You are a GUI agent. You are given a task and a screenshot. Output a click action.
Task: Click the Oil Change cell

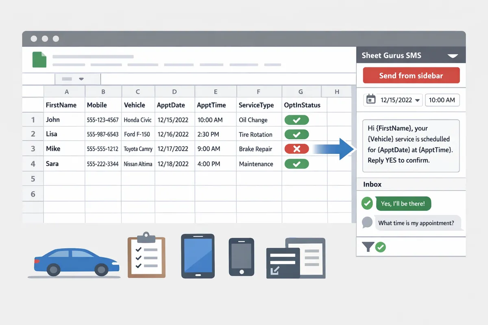259,120
